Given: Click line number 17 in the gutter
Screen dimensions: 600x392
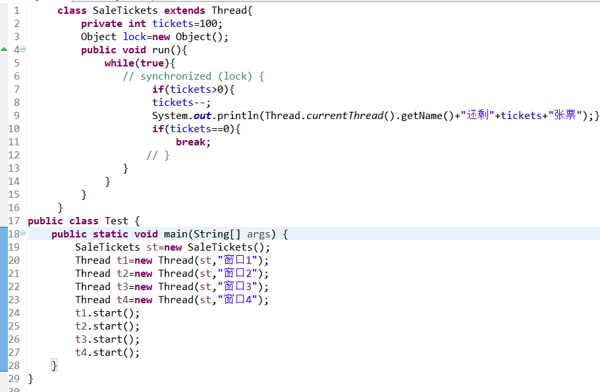Looking at the screenshot, I should tap(14, 221).
